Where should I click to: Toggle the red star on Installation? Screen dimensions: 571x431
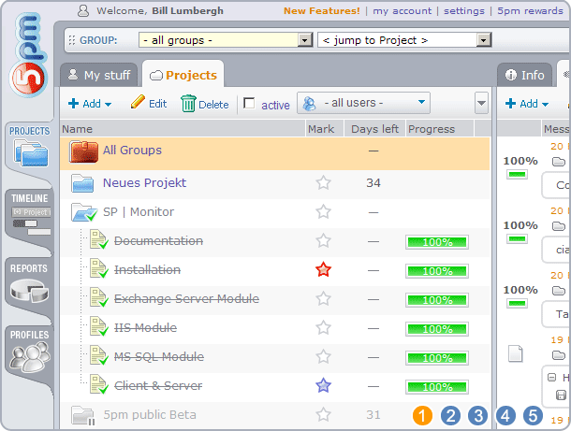[323, 270]
